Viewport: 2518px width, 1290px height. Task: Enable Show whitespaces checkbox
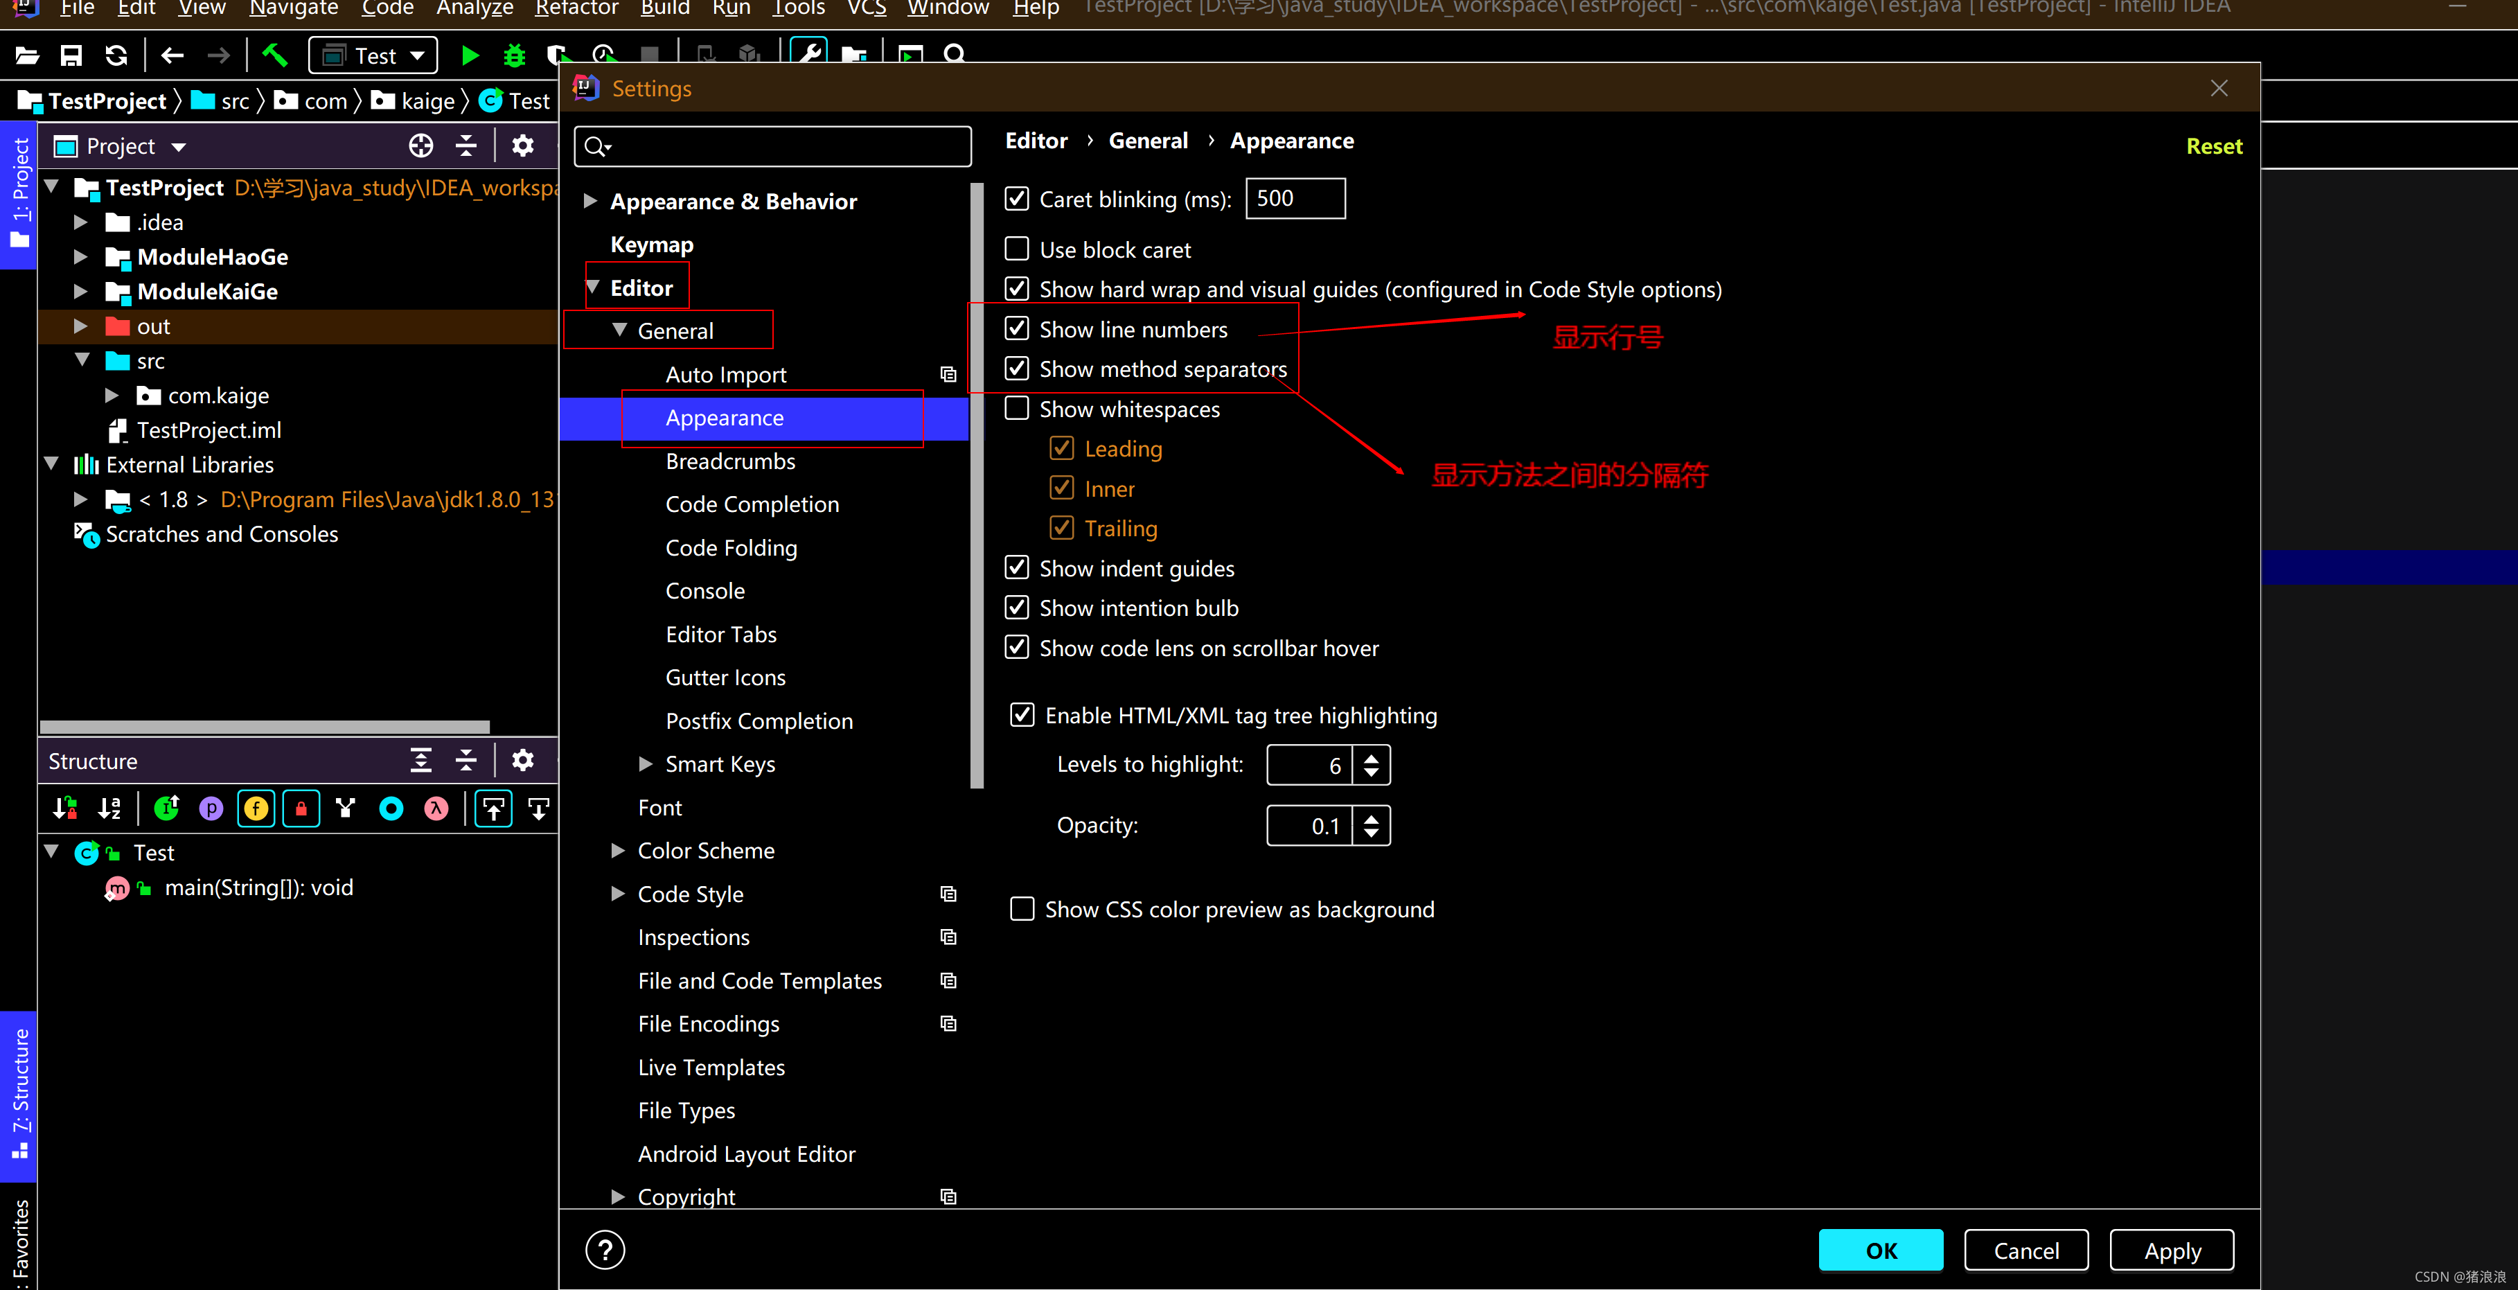pos(1017,409)
